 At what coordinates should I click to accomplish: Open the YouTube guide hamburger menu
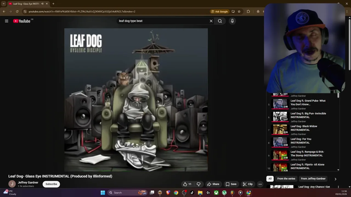tap(7, 21)
